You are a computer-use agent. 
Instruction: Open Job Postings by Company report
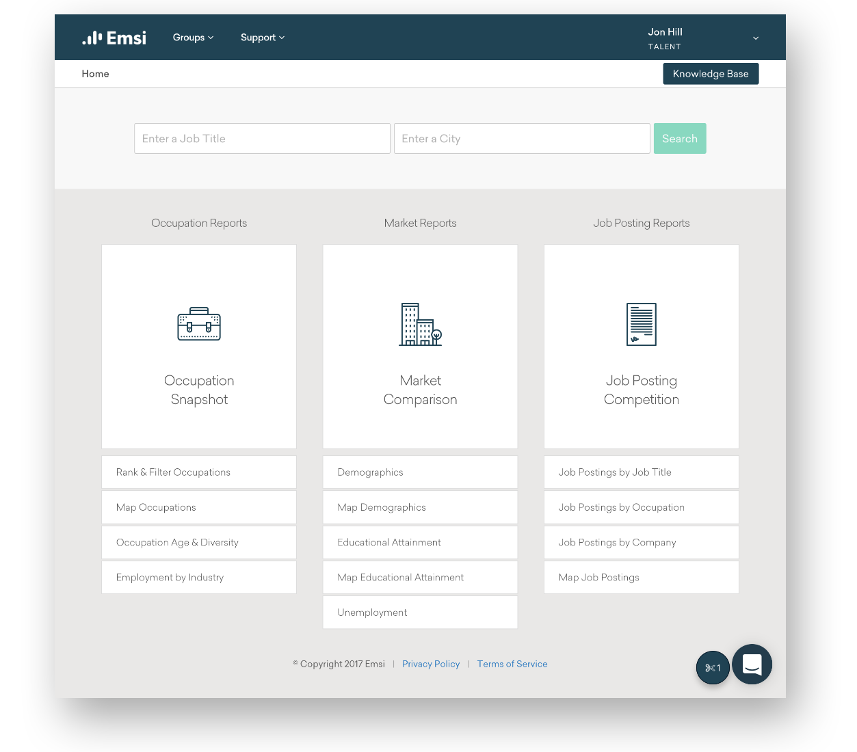click(x=641, y=542)
